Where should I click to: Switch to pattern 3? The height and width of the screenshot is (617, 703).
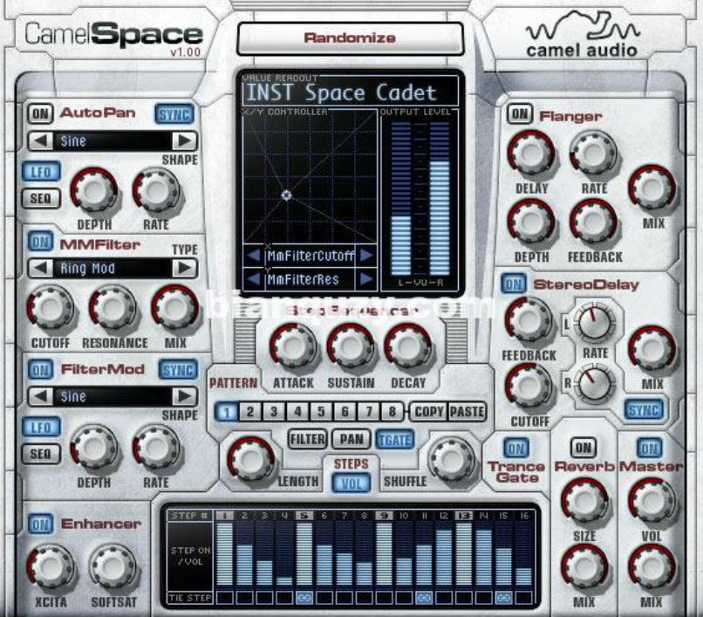click(x=273, y=412)
